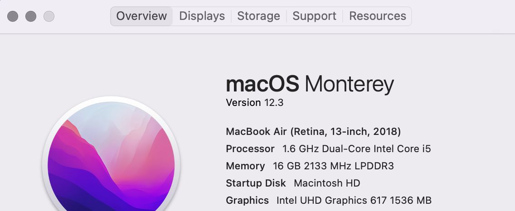Screen dimensions: 515x211
Task: Click the 1.6 GHz Dual-Core Intel Core i5 text
Action: (356, 149)
